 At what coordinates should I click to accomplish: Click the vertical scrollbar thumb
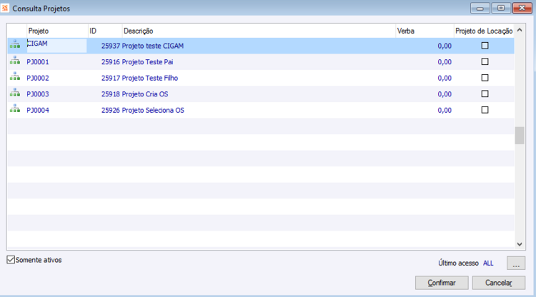pyautogui.click(x=520, y=136)
